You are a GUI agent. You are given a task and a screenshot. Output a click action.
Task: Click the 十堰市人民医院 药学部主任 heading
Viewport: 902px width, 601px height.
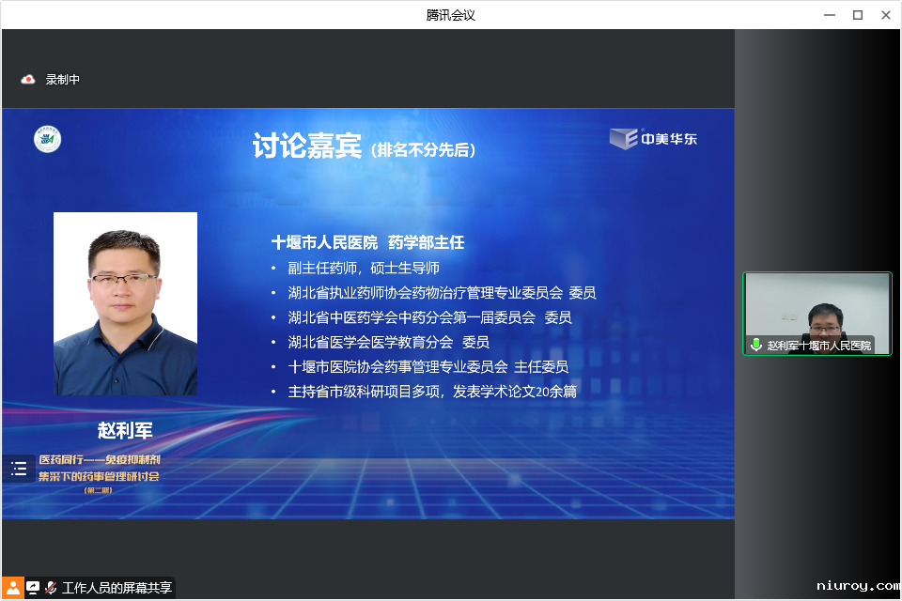[367, 242]
